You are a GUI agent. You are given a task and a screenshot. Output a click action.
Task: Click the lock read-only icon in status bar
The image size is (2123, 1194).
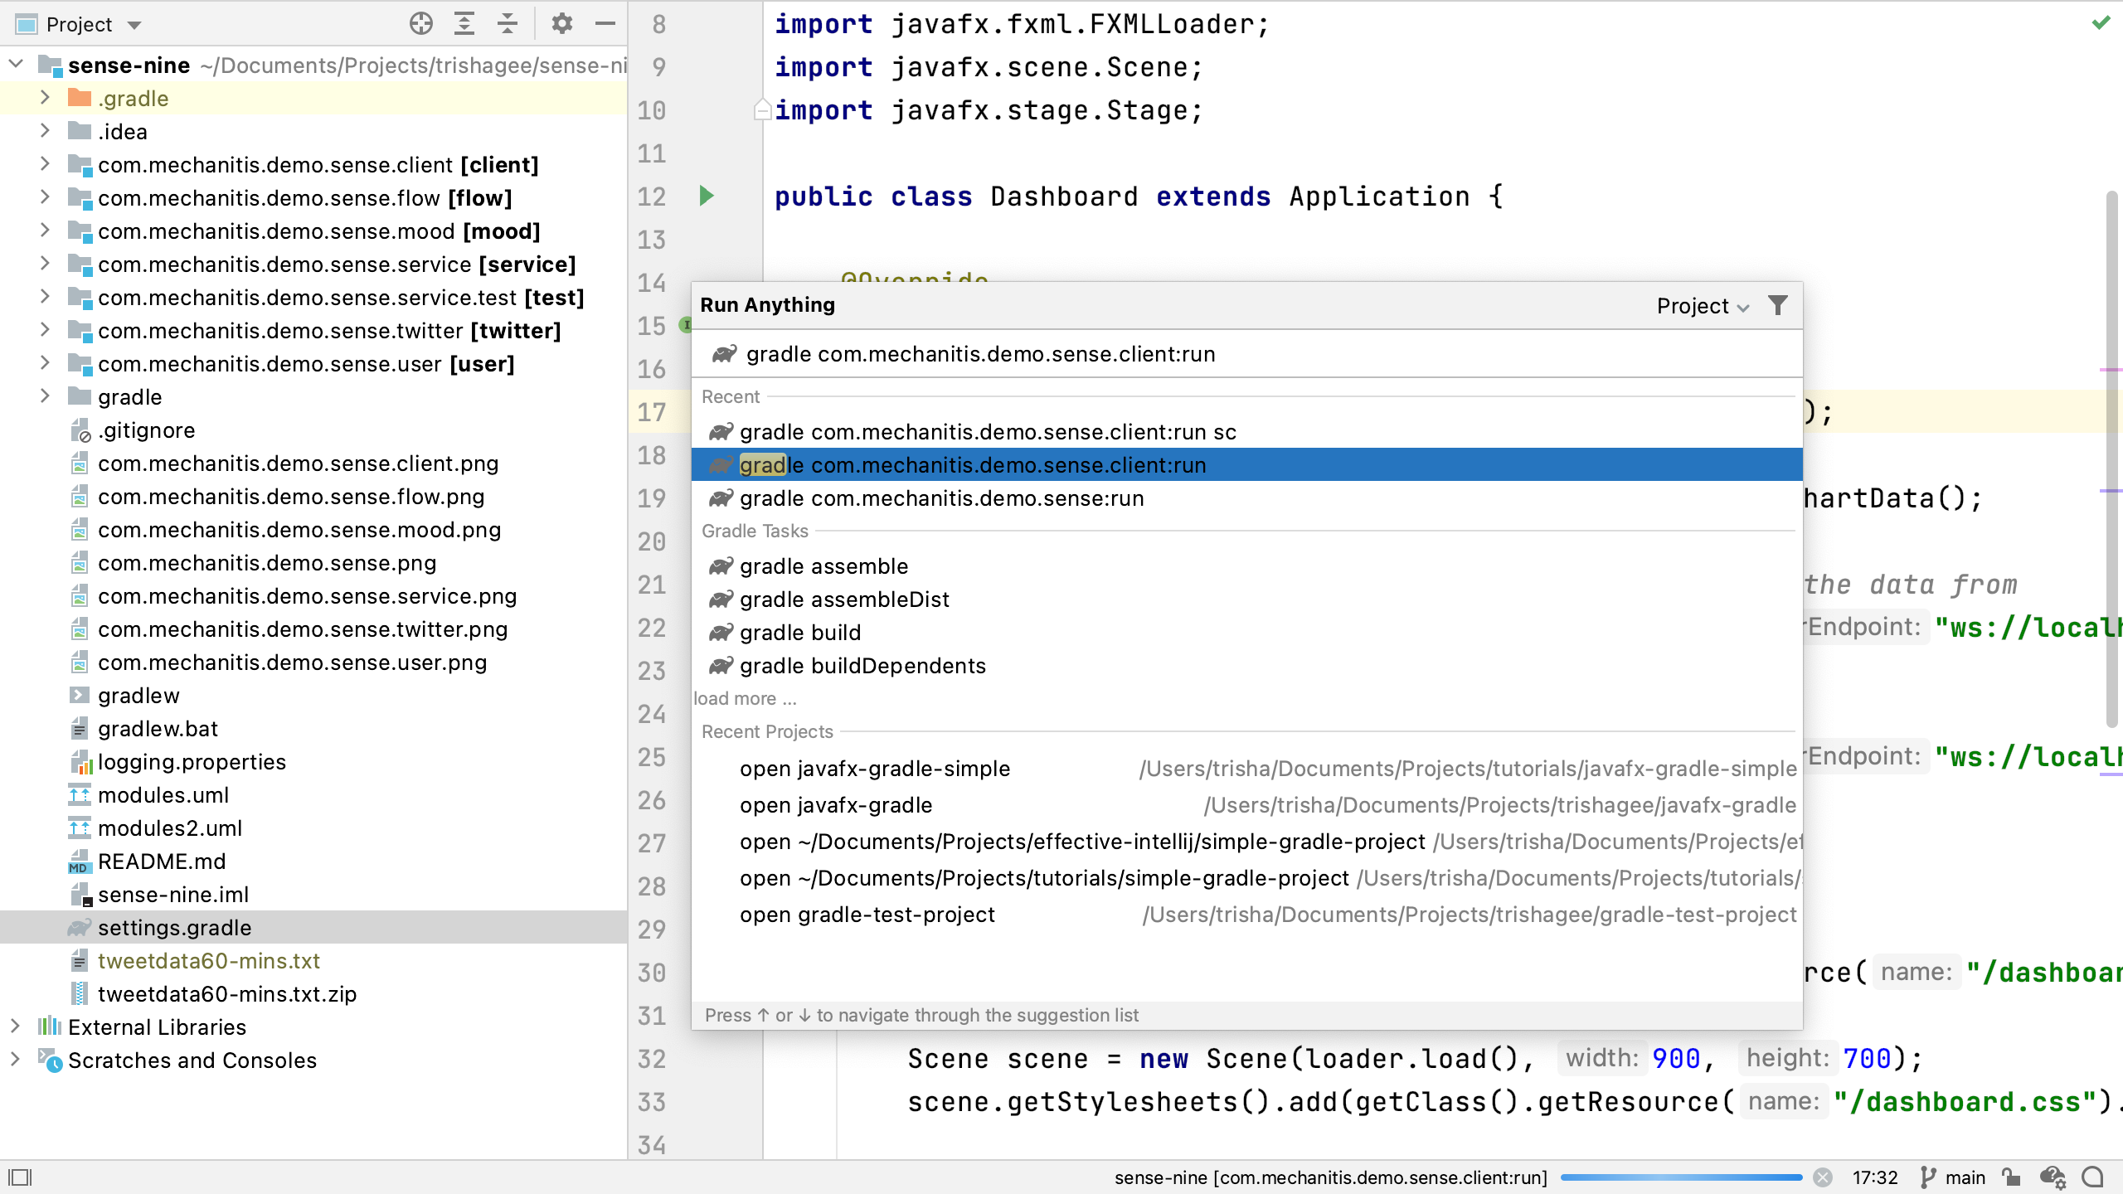pyautogui.click(x=2011, y=1177)
